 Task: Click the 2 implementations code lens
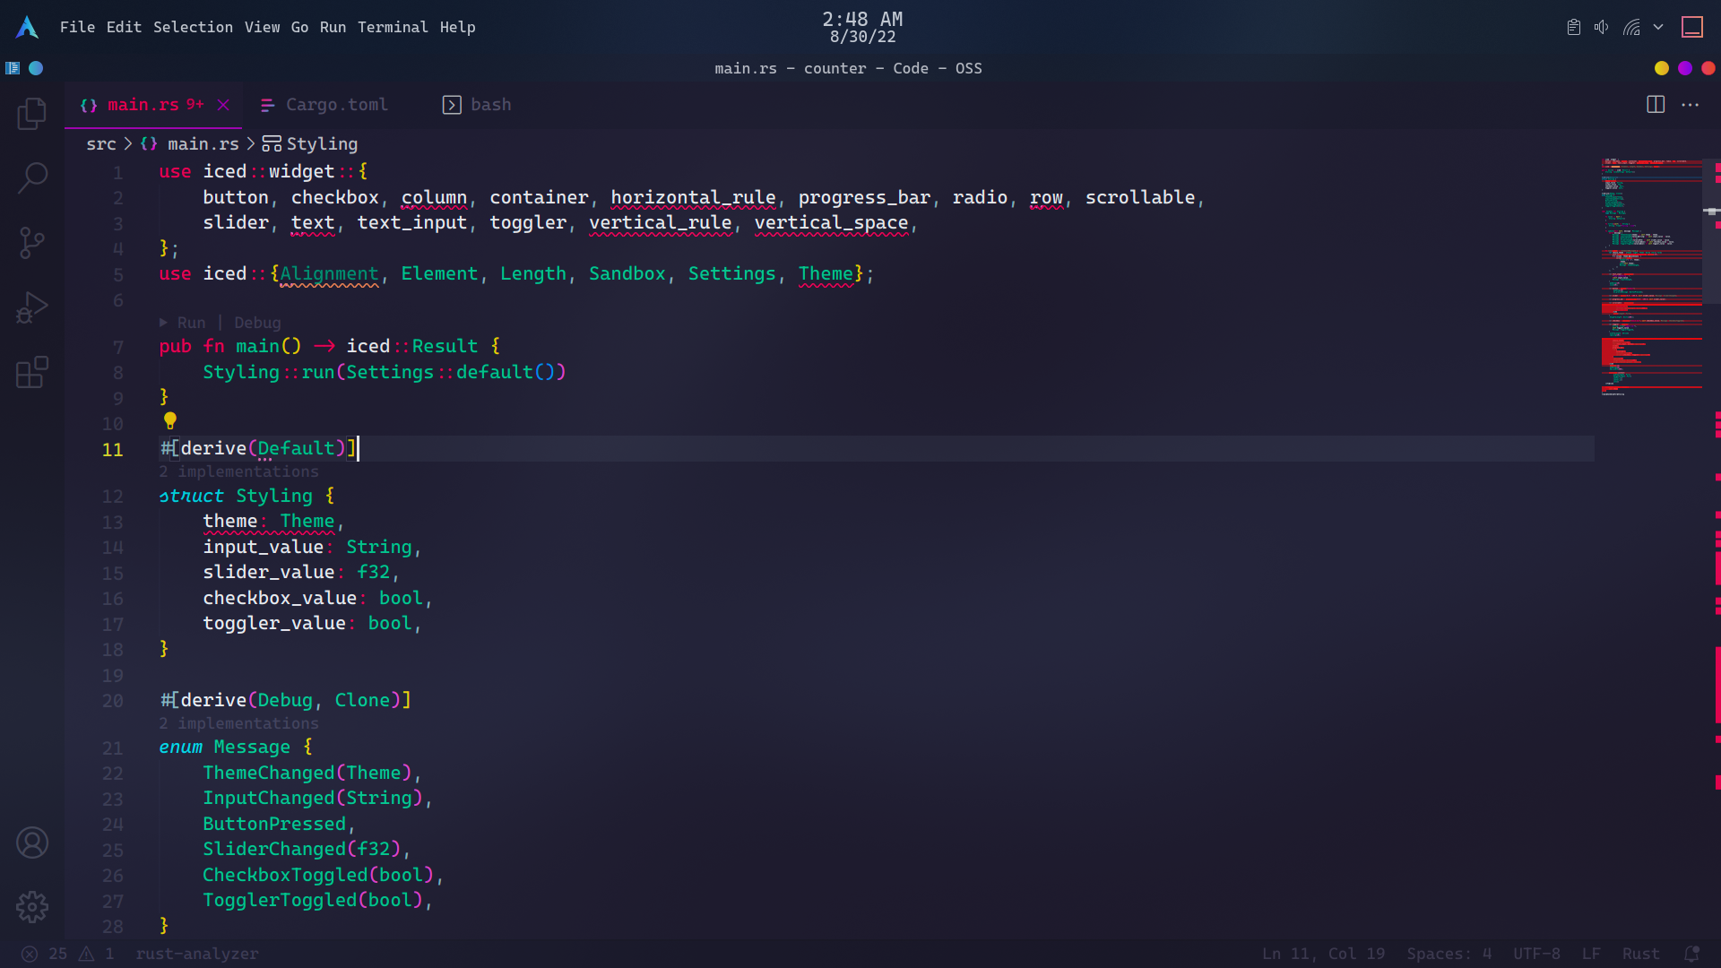tap(238, 471)
